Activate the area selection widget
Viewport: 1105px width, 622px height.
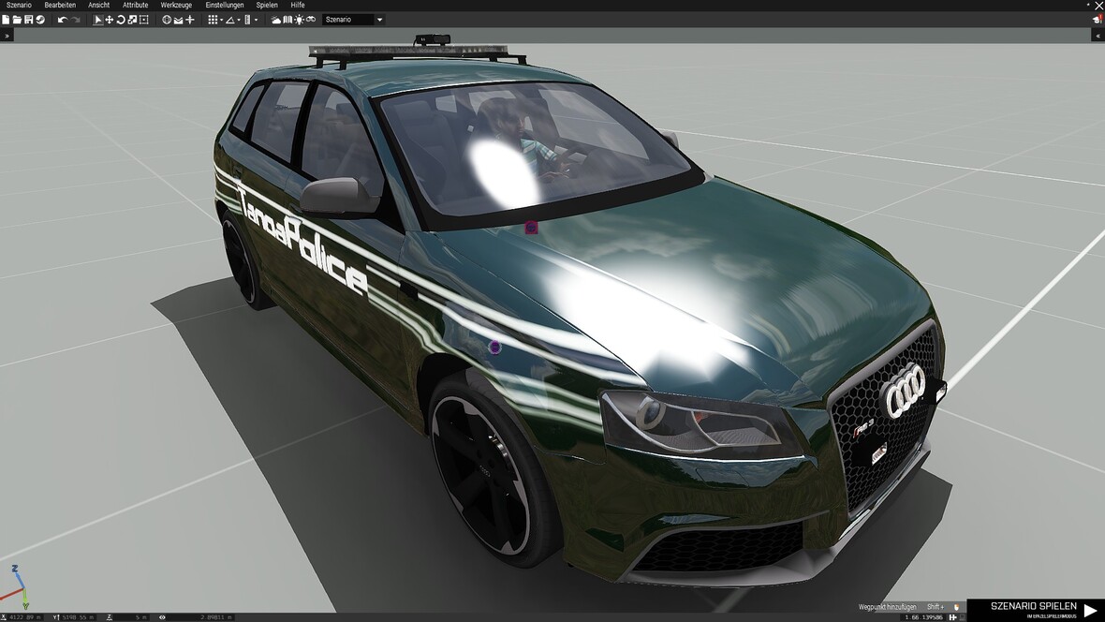click(x=144, y=20)
